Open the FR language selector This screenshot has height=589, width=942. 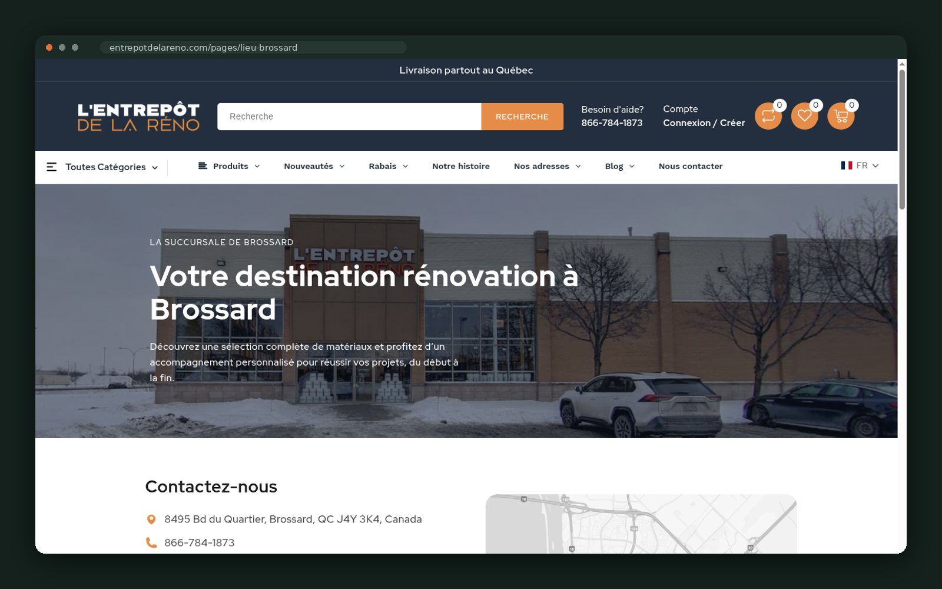(x=860, y=166)
